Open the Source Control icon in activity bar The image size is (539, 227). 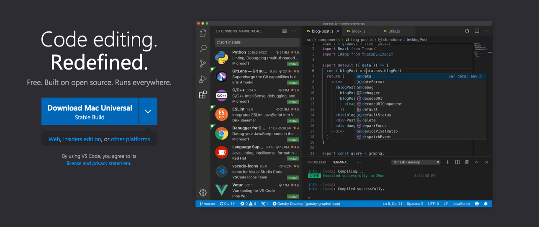point(203,64)
